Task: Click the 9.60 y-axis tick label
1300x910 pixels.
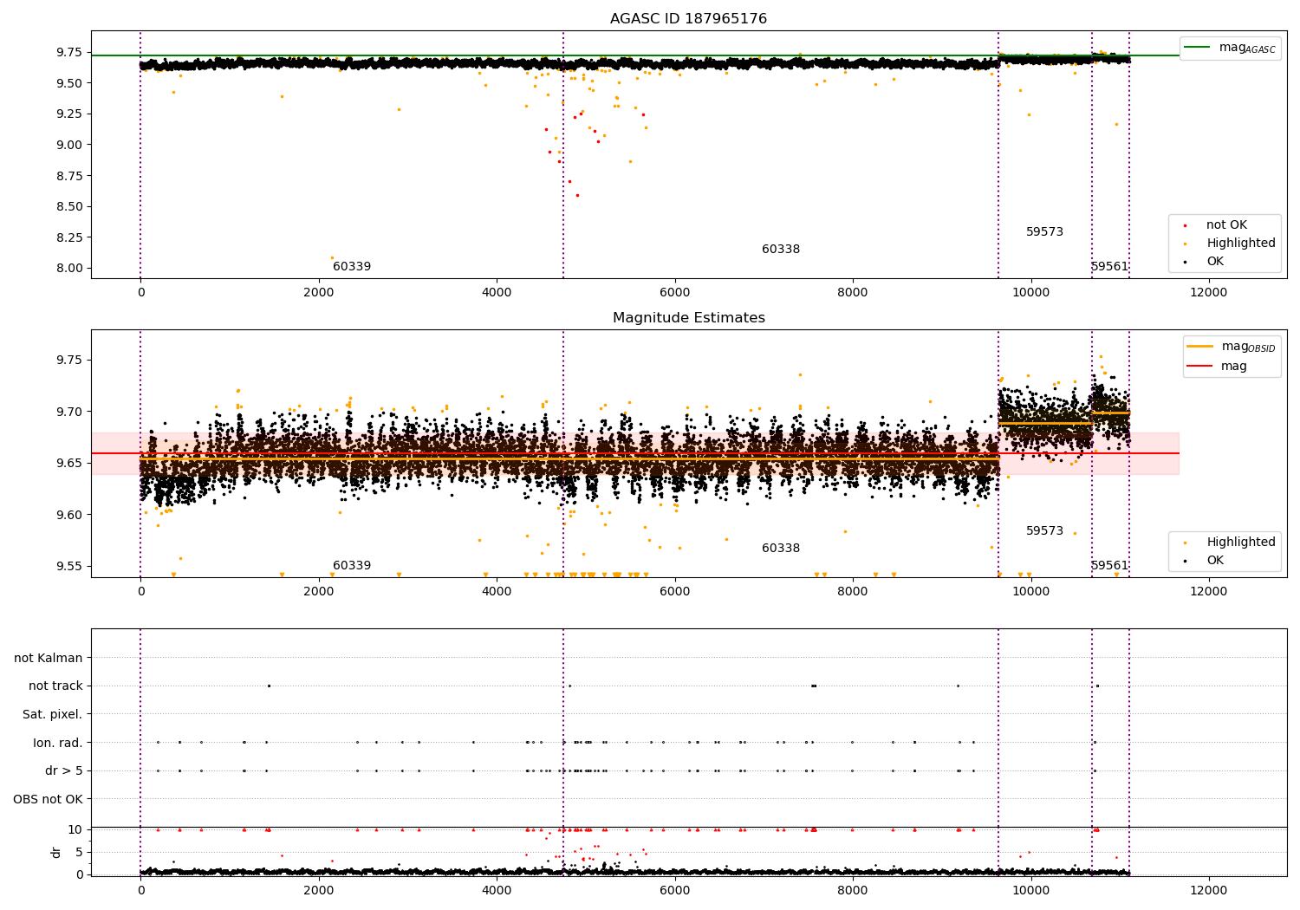Action: pos(69,515)
